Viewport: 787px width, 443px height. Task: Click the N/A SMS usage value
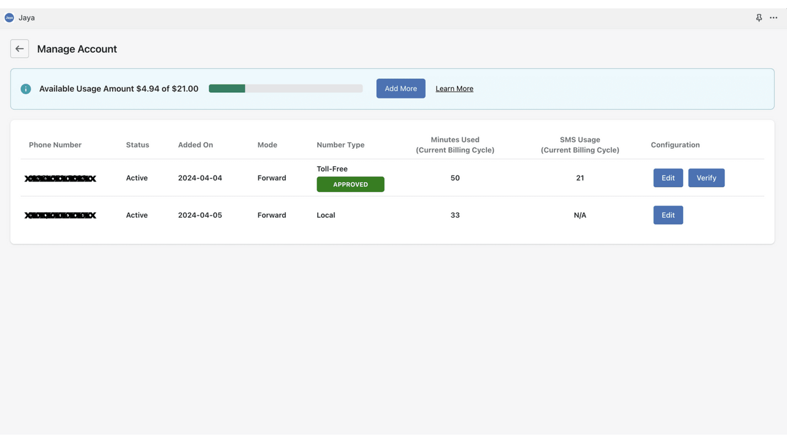580,215
